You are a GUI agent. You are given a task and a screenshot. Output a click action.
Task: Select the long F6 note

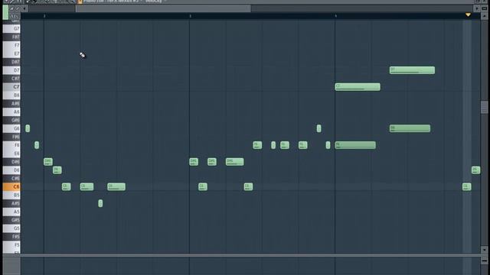click(x=355, y=145)
